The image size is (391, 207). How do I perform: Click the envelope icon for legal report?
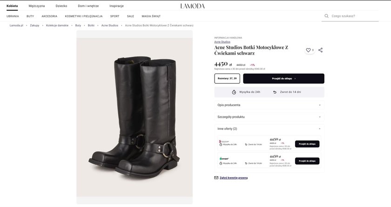pyautogui.click(x=216, y=178)
